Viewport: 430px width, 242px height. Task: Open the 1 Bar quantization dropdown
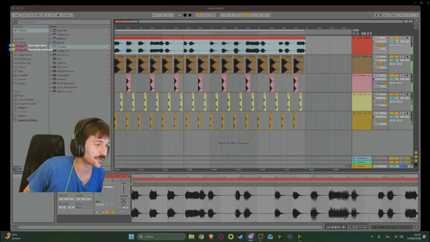pyautogui.click(x=68, y=15)
